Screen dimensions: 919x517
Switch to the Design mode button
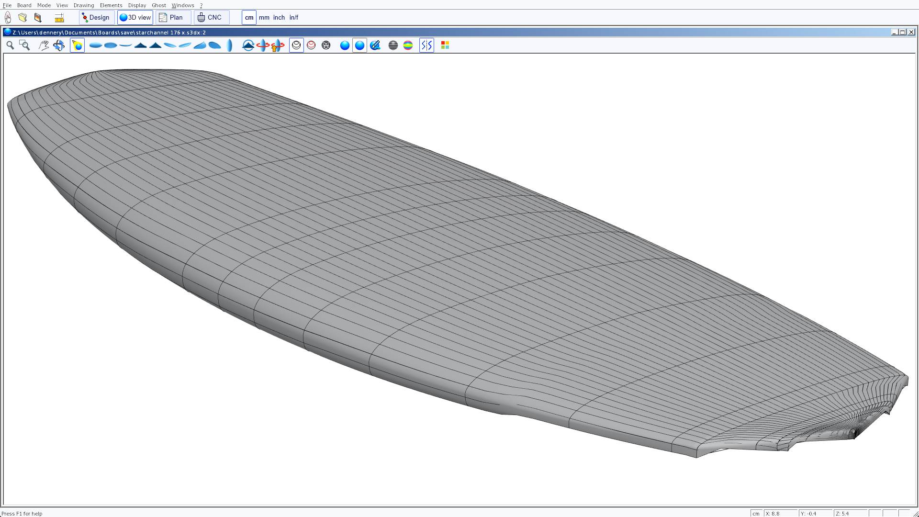[x=96, y=17]
